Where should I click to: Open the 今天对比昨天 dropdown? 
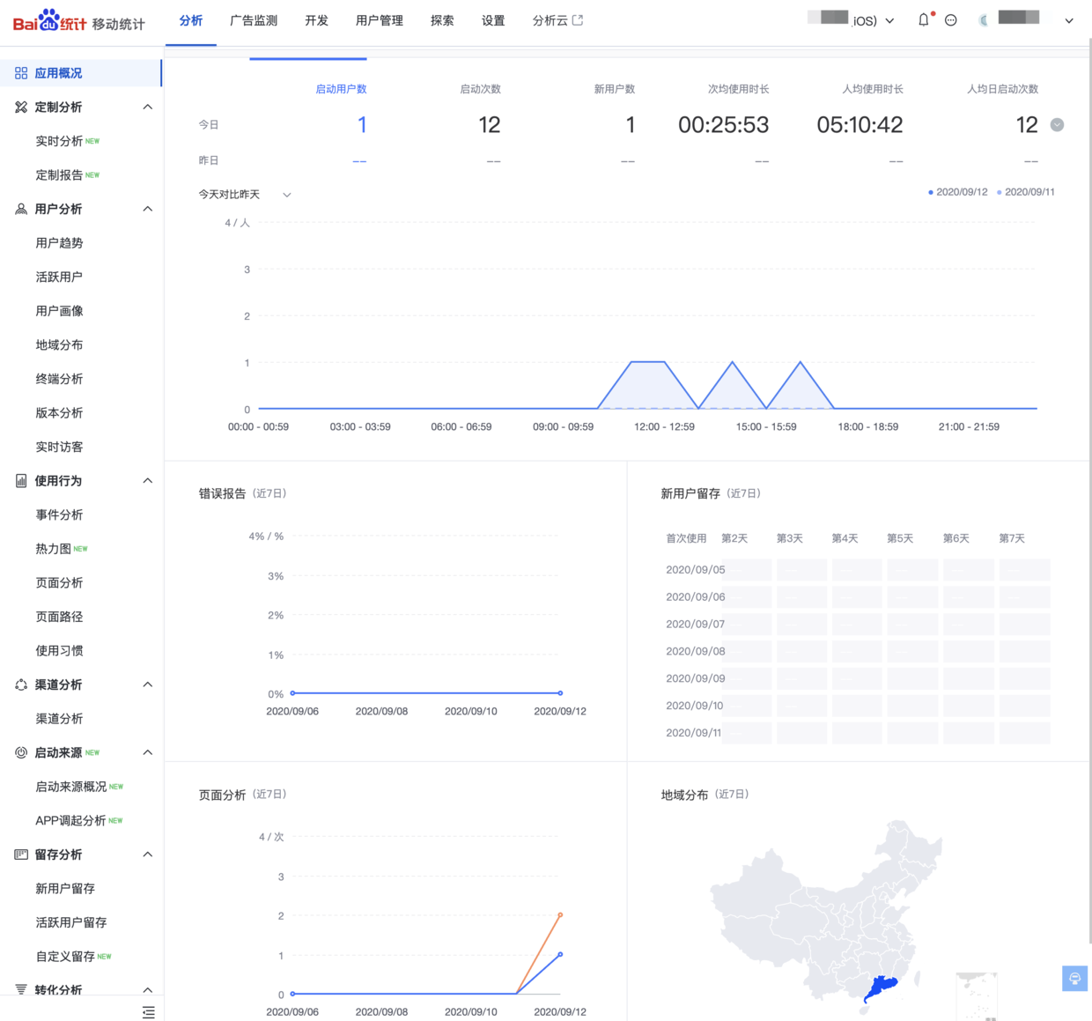click(245, 195)
